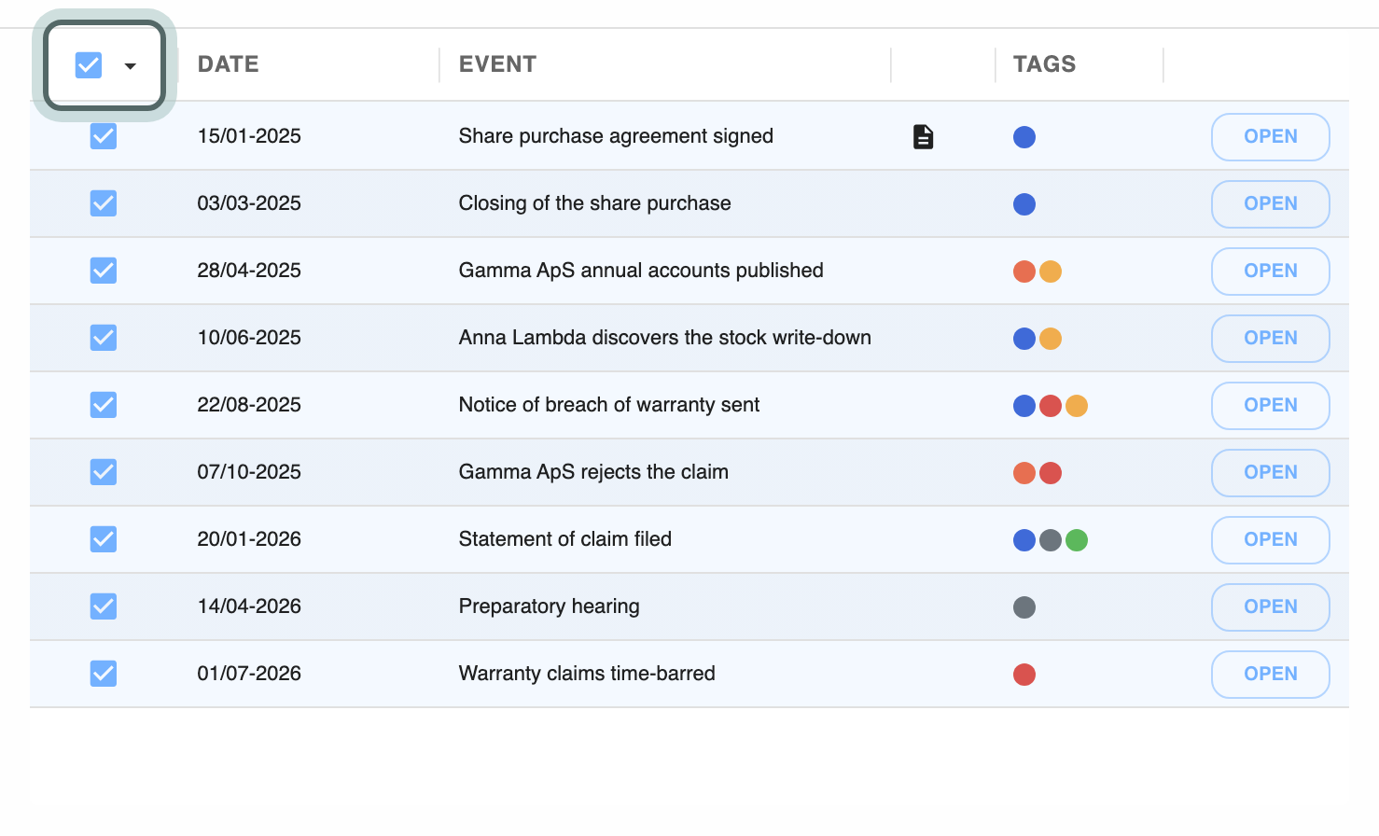Click the date 01/07-2026
Image resolution: width=1379 pixels, height=836 pixels.
(249, 674)
